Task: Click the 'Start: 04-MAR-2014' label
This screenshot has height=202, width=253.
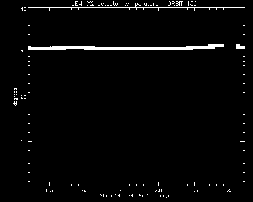Action: click(125, 196)
